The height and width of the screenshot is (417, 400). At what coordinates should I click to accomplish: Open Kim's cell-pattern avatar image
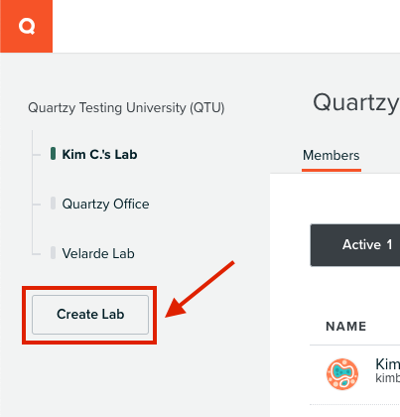click(x=342, y=374)
